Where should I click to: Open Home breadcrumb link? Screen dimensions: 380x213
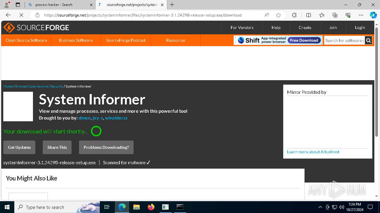click(8, 86)
